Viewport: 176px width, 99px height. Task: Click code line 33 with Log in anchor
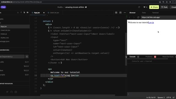[84, 76]
